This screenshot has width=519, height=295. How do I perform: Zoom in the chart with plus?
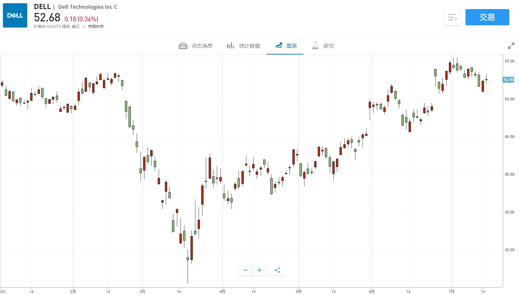pos(259,270)
